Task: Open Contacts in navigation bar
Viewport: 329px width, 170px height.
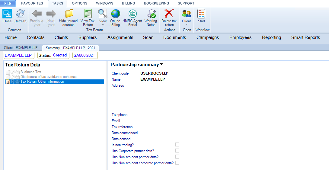Action: [36, 37]
